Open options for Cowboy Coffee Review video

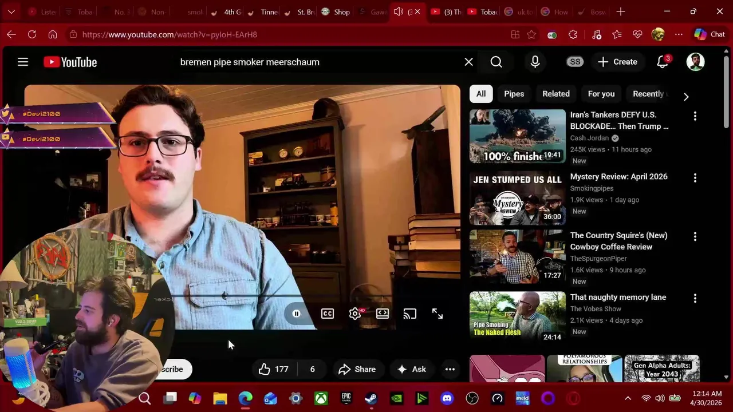click(695, 236)
